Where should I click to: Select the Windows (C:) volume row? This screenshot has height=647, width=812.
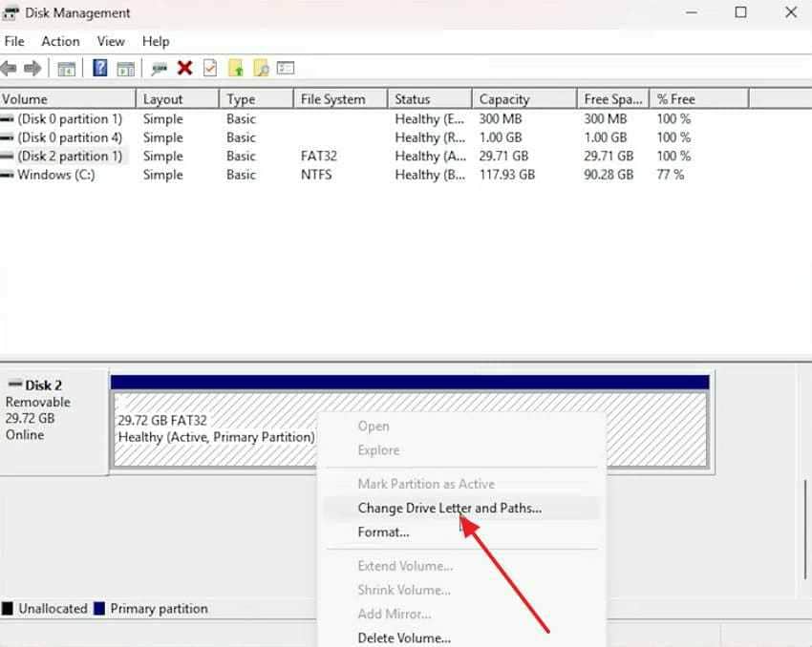pyautogui.click(x=346, y=175)
